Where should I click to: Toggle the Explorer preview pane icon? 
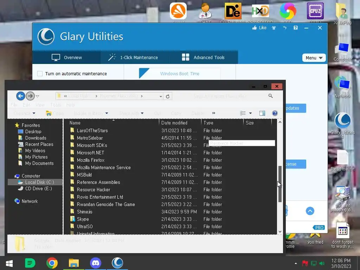(x=262, y=113)
